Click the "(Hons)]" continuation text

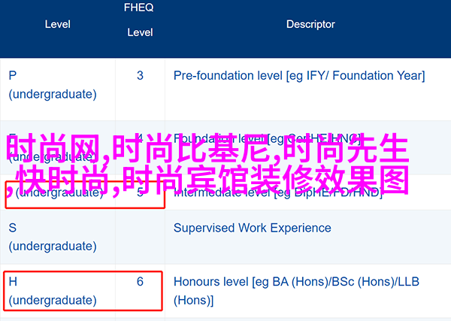[194, 301]
